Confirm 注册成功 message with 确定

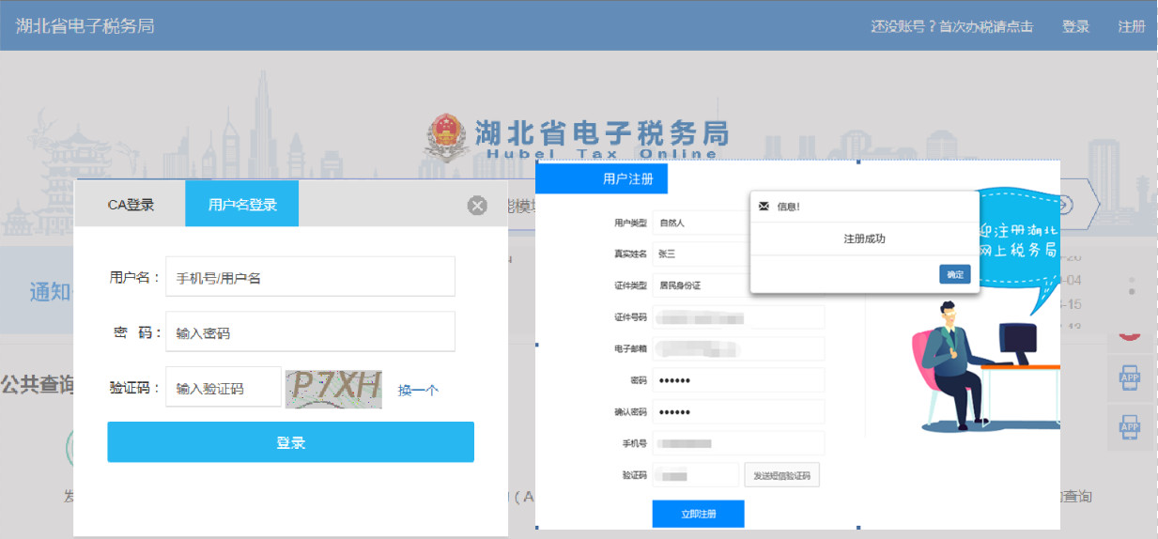coord(954,274)
